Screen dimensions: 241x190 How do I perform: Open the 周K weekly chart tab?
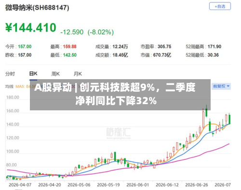tap(55, 74)
